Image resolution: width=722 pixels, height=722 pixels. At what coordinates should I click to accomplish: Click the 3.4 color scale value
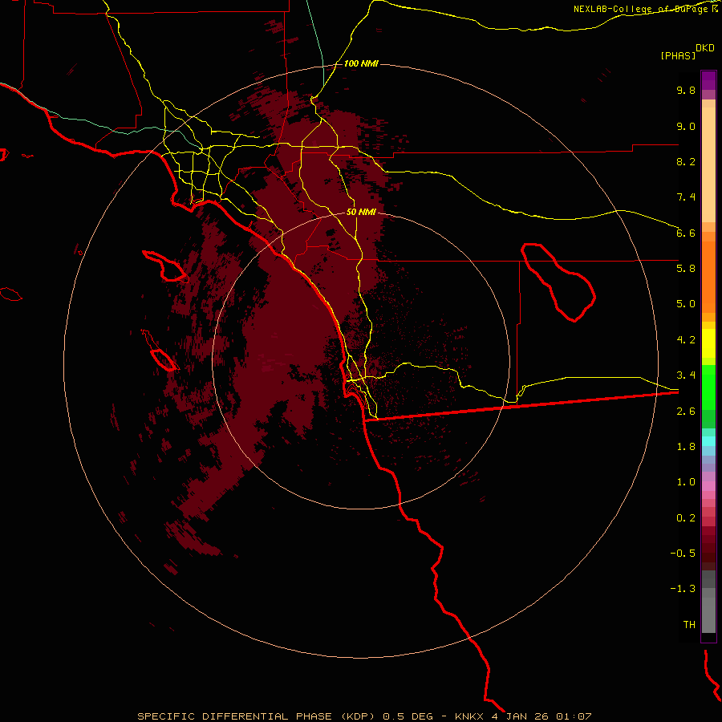pos(686,375)
